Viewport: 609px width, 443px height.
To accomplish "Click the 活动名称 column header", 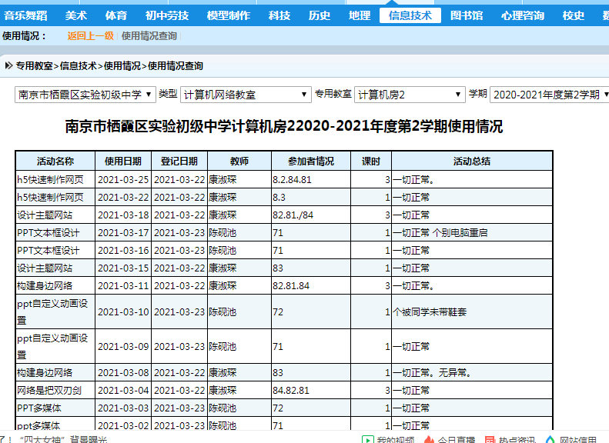I will tap(55, 161).
